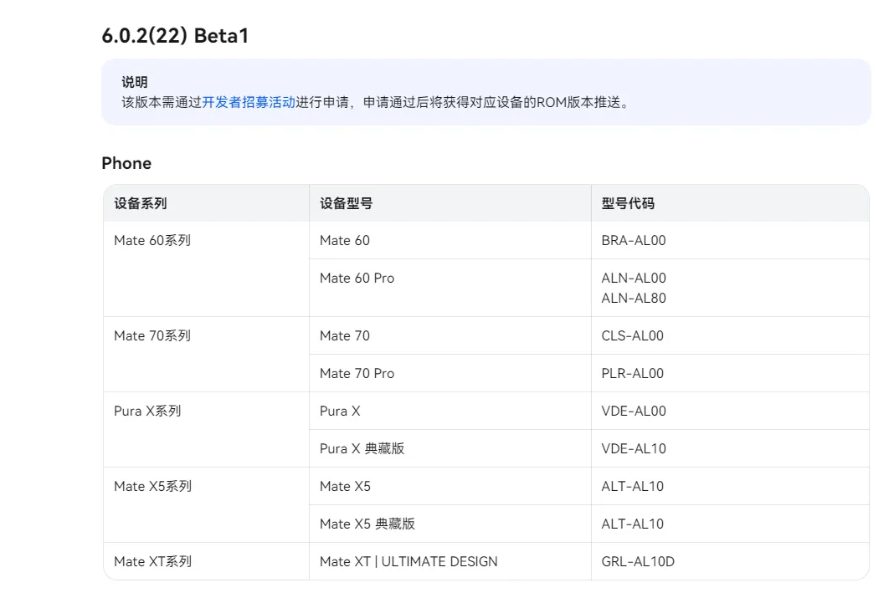Screen dimensions: 894x593
Task: Click the GRL-AL10D code cell
Action: pos(730,561)
